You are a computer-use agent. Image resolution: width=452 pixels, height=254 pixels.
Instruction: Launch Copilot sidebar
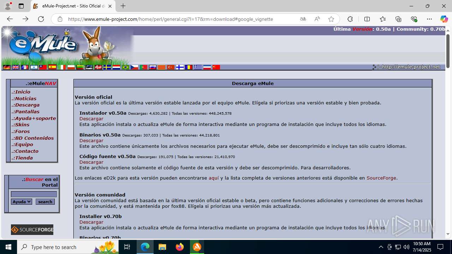point(444,19)
